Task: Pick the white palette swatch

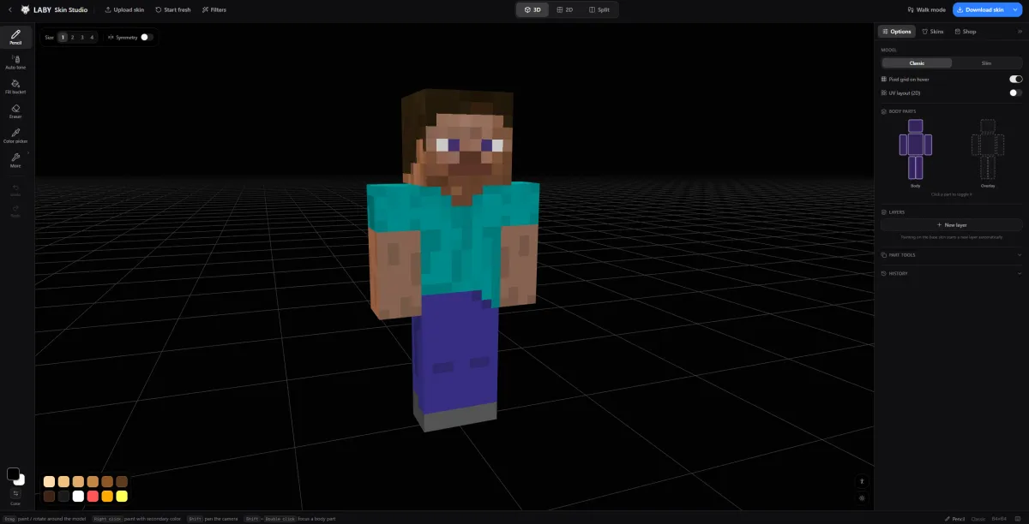Action: [78, 496]
